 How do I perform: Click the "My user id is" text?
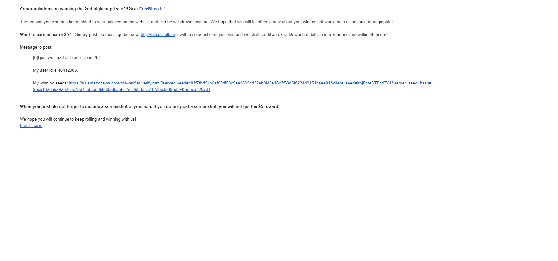pos(45,70)
